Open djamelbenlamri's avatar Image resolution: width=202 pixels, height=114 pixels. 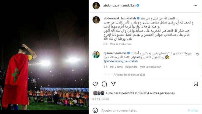point(96,55)
